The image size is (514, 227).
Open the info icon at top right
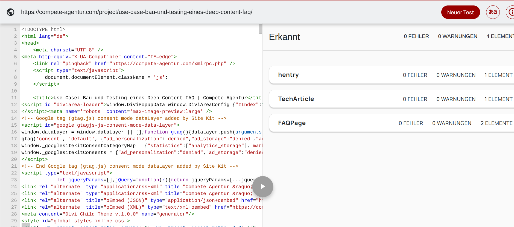[x=510, y=12]
